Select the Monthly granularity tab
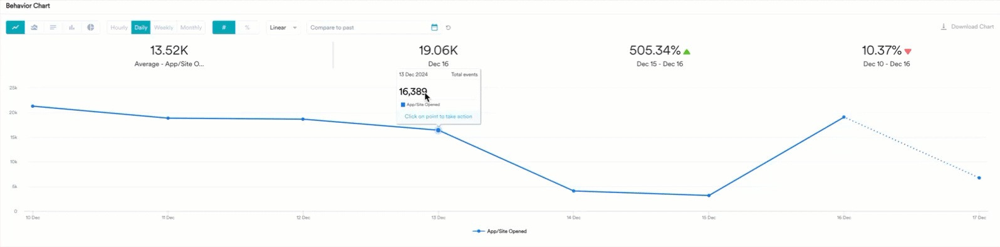Screen dimensions: 1000x247 (191, 28)
